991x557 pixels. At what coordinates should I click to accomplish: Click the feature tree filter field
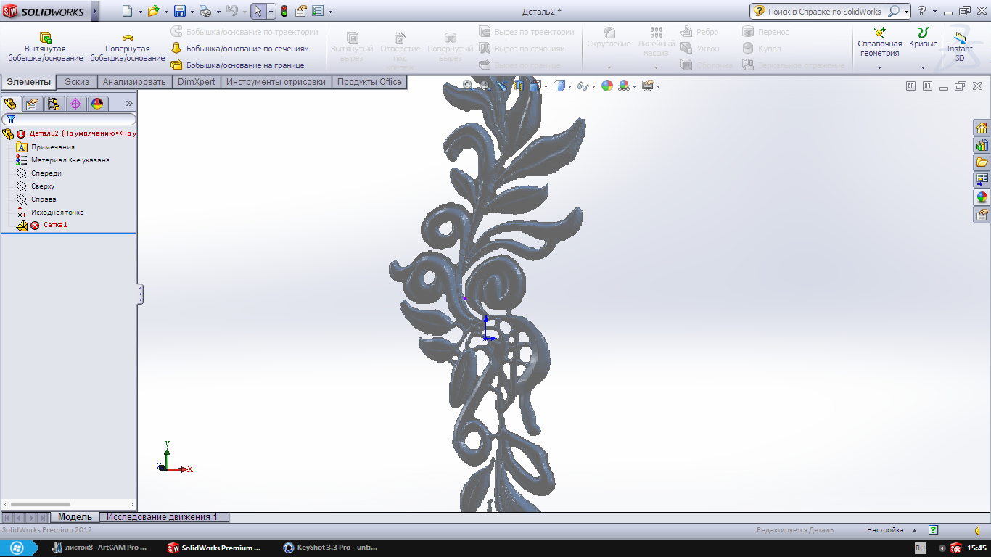tap(69, 119)
